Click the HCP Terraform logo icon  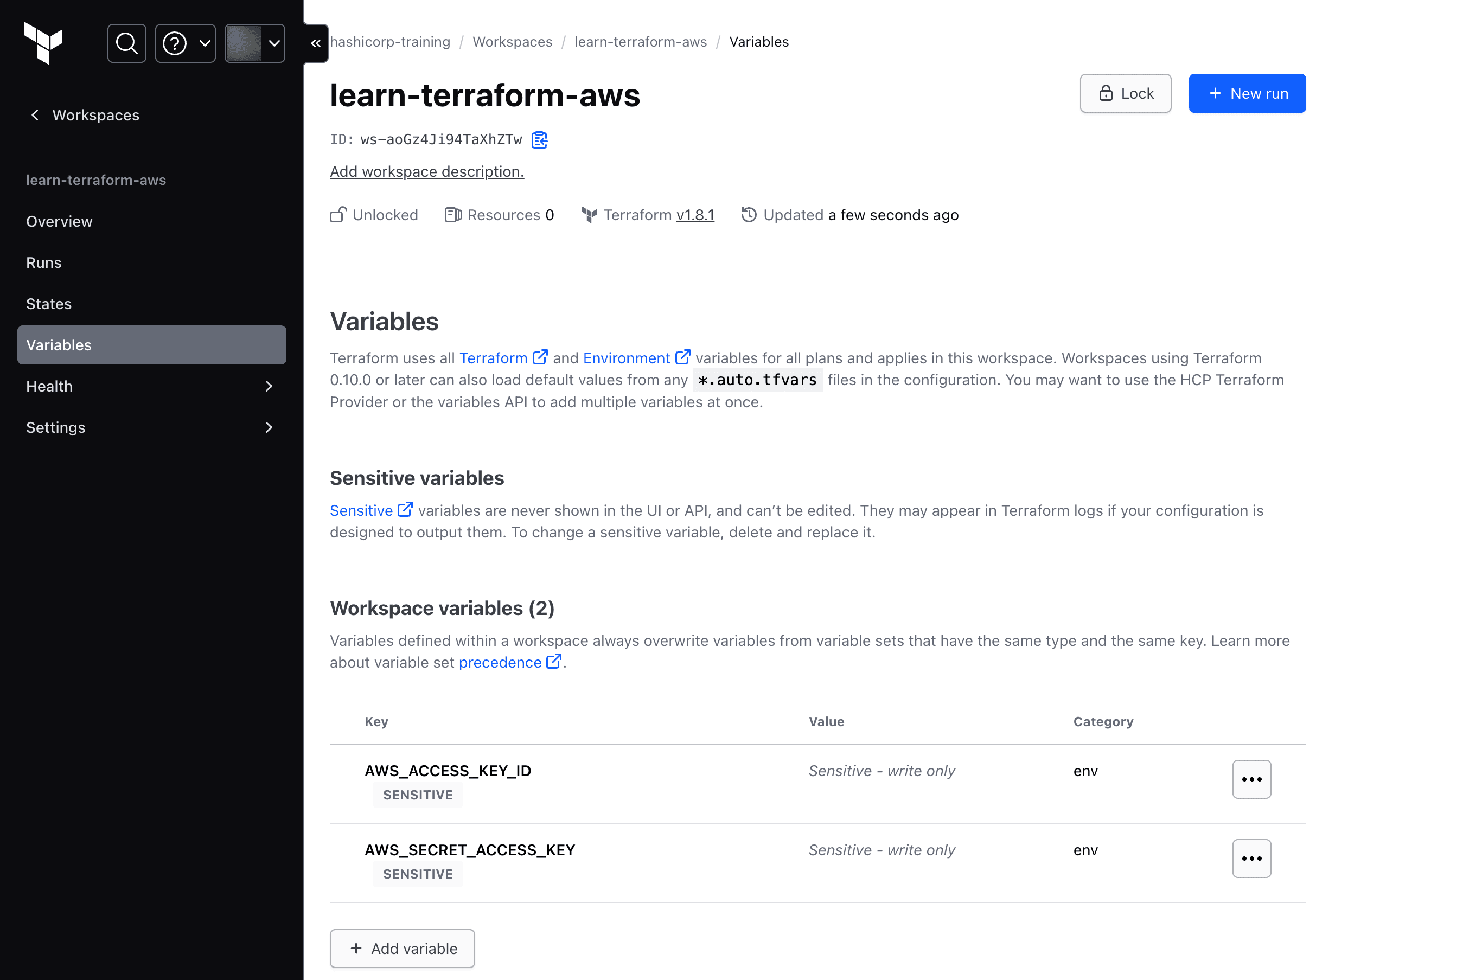click(45, 43)
